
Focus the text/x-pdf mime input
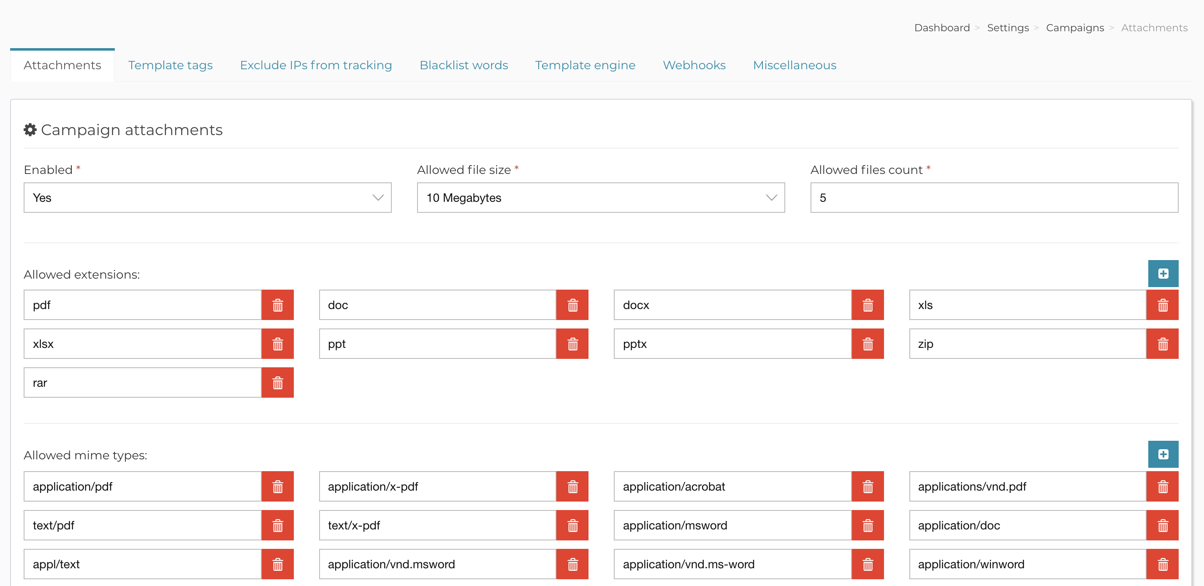coord(437,525)
